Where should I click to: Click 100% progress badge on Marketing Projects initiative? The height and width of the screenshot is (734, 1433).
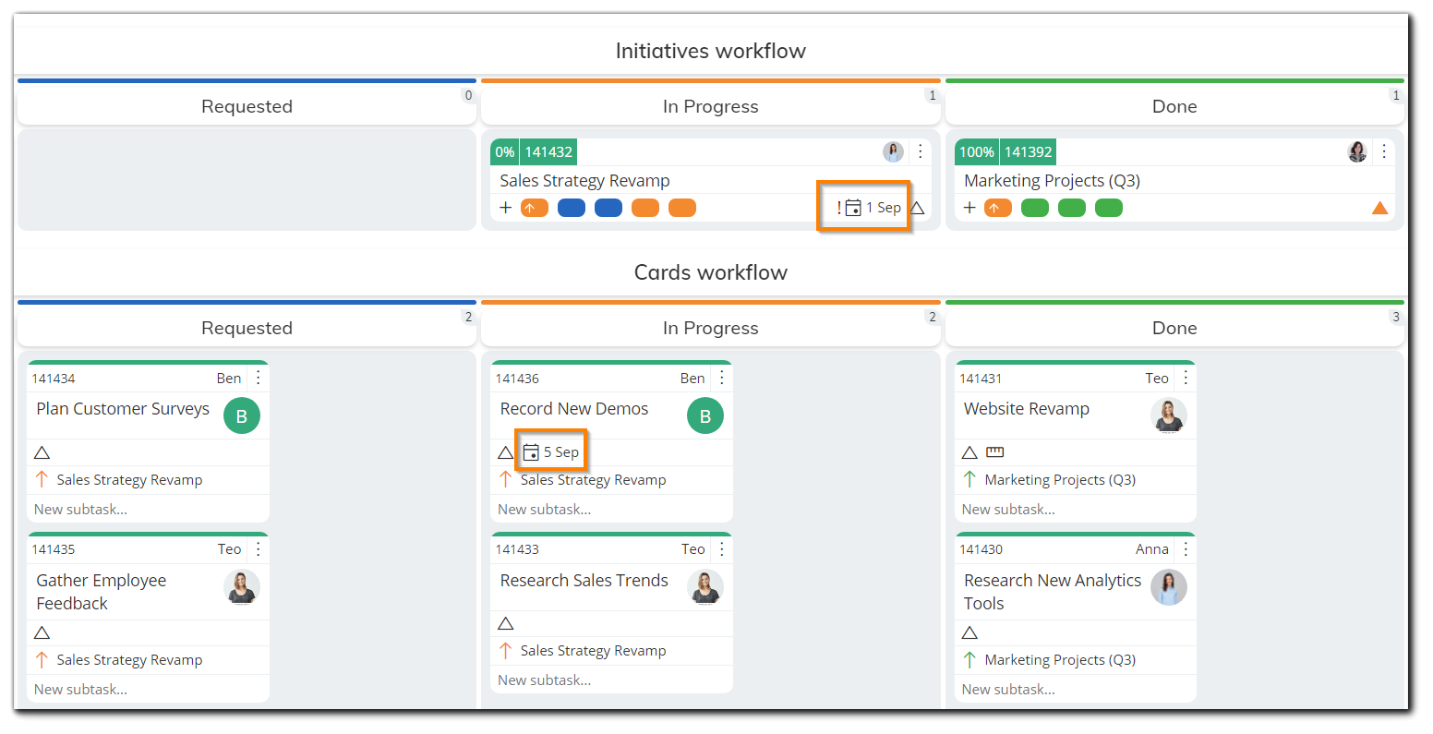click(977, 151)
